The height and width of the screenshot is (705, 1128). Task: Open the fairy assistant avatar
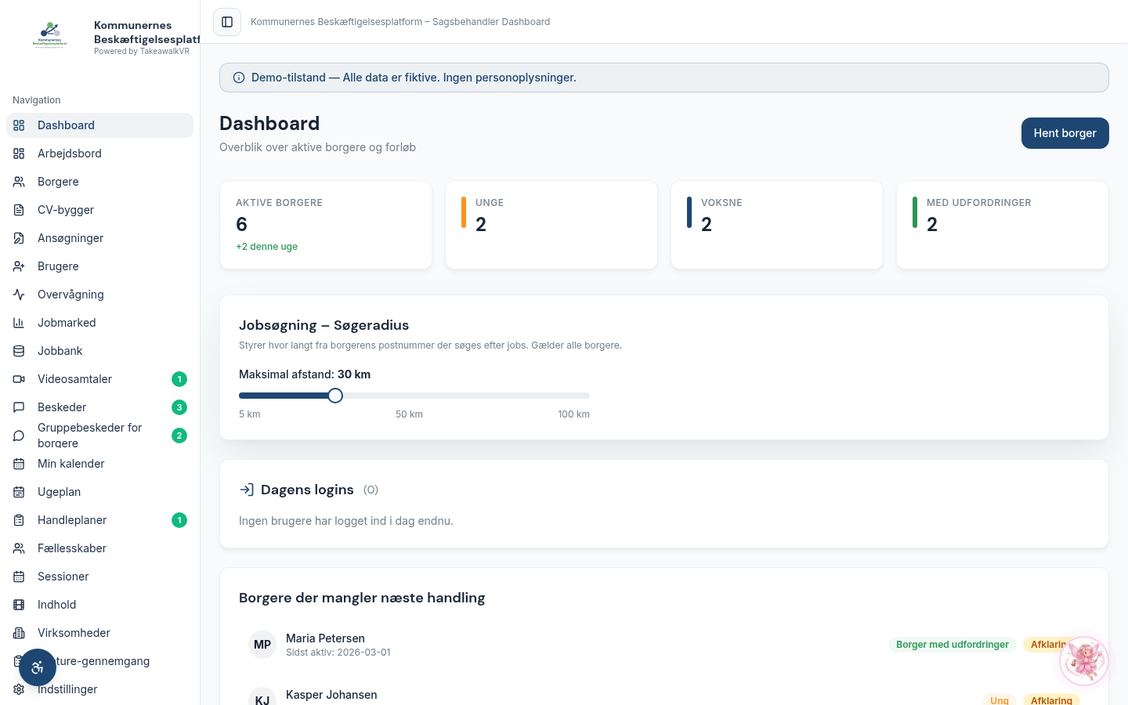(x=1084, y=660)
